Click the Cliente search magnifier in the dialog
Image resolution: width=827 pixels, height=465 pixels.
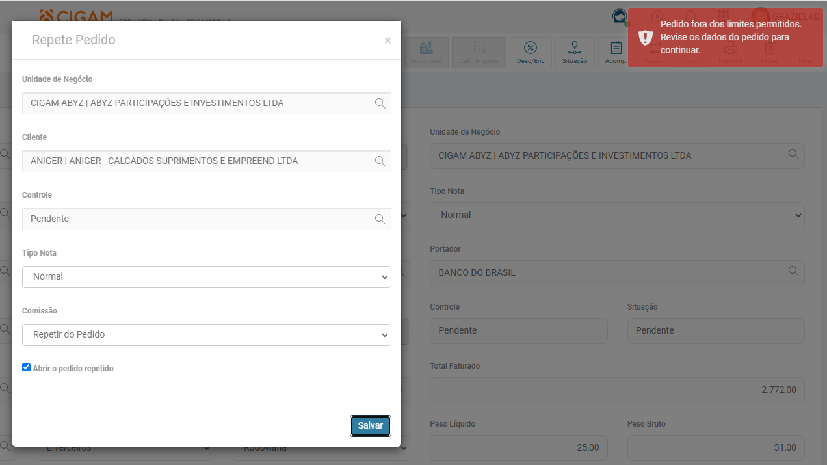(x=380, y=161)
